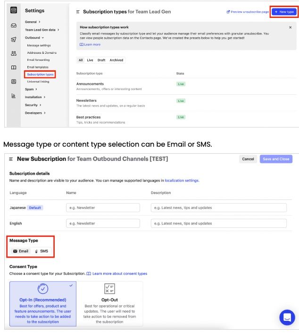Open the Outbound paper-plane icon
This screenshot has height=333, width=299.
[14, 40]
